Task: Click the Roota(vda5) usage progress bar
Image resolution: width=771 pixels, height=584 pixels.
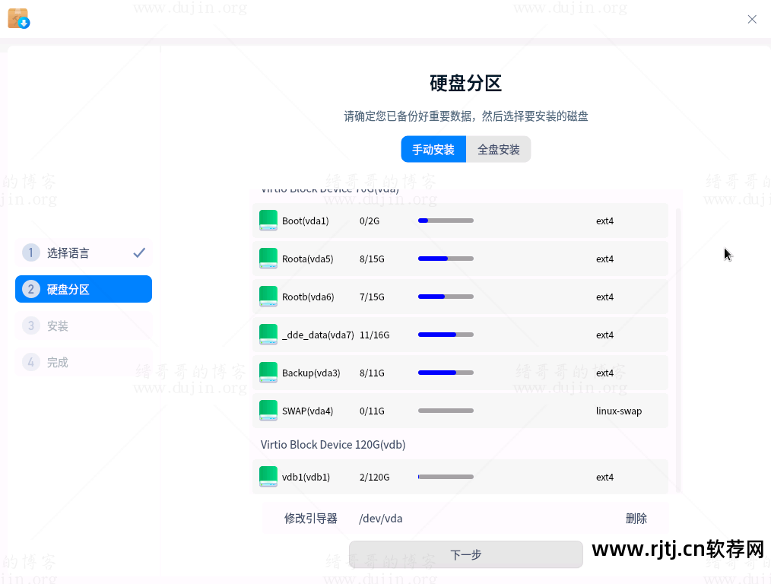Action: pos(446,259)
